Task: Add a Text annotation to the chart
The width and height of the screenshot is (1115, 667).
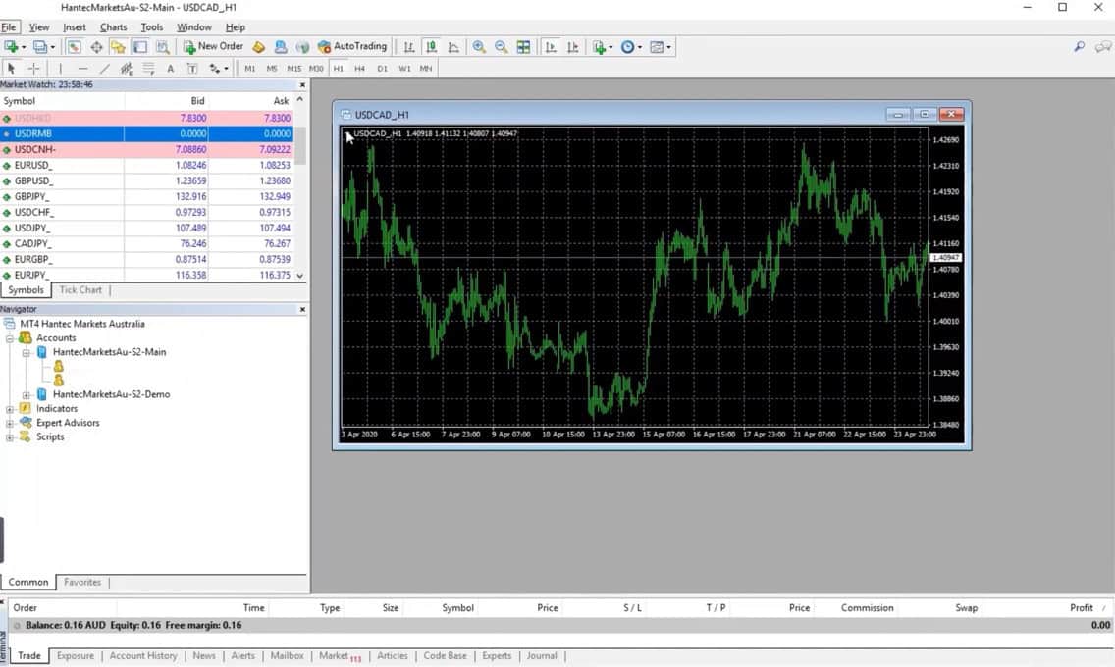Action: [170, 68]
